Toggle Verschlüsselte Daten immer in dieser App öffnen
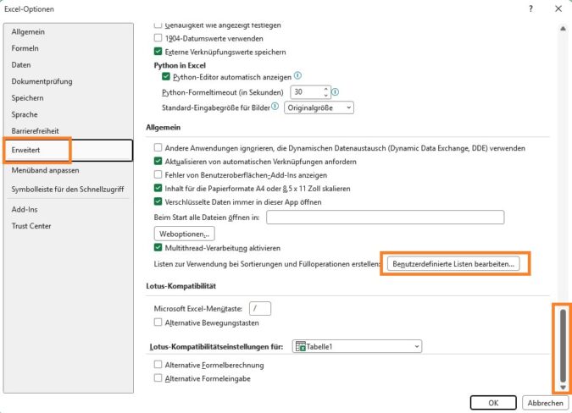572x413 pixels. [x=158, y=202]
